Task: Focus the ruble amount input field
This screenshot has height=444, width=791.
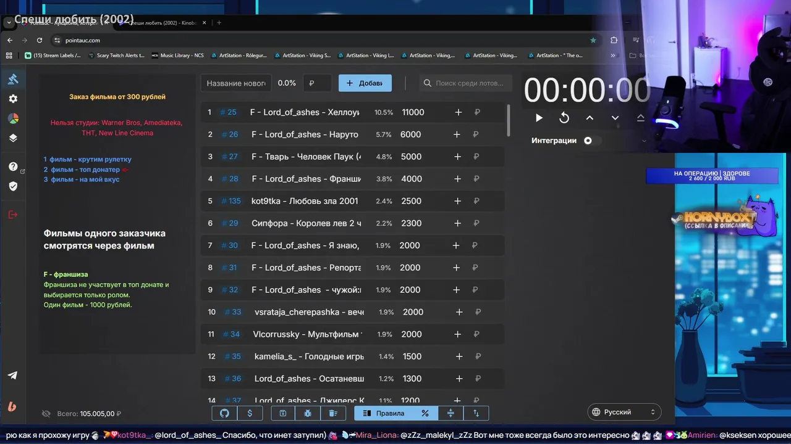Action: [317, 83]
